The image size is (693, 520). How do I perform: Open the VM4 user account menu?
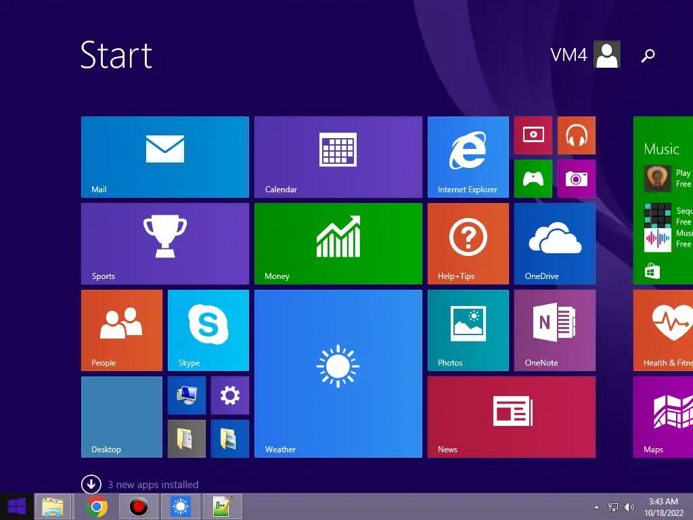[585, 54]
